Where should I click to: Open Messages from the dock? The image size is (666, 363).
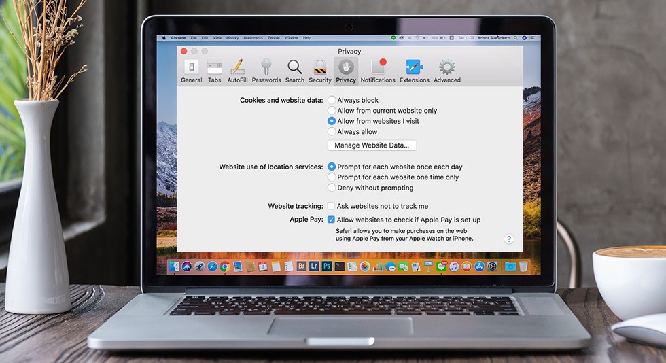tap(390, 266)
